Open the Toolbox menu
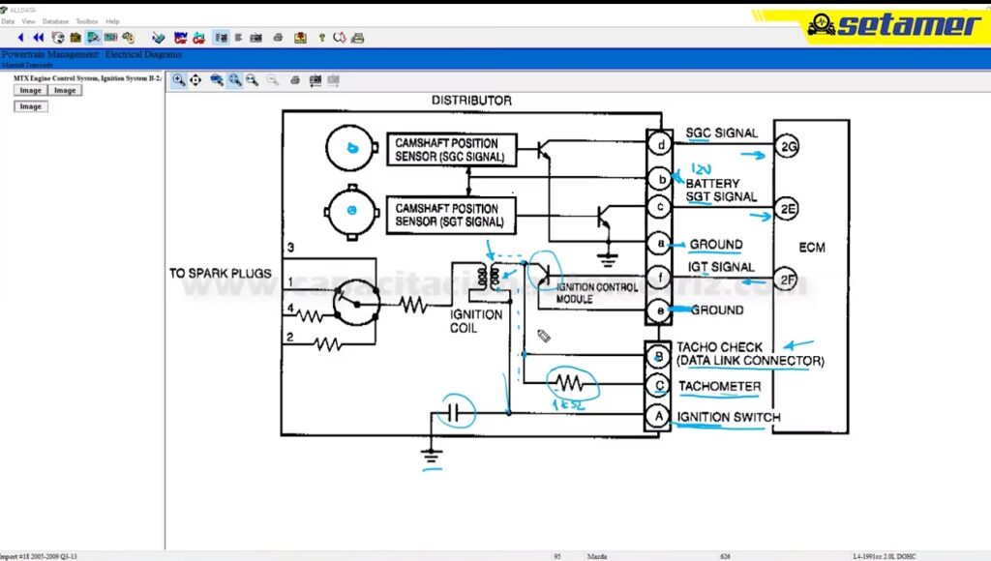Viewport: 991px width, 561px height. (x=87, y=20)
